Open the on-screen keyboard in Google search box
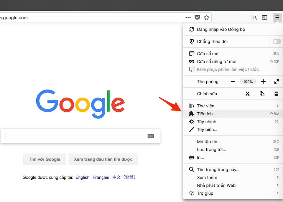Viewport: 283px width, 202px height. tap(151, 136)
